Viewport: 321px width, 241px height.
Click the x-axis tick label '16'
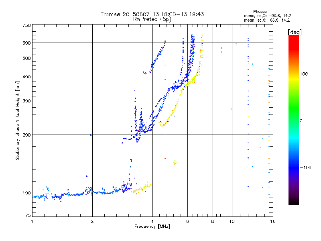tap(273, 221)
